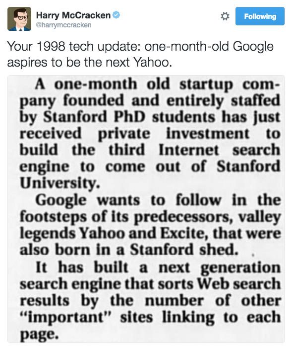
Task: Open the tweet options gear icon
Action: (225, 16)
